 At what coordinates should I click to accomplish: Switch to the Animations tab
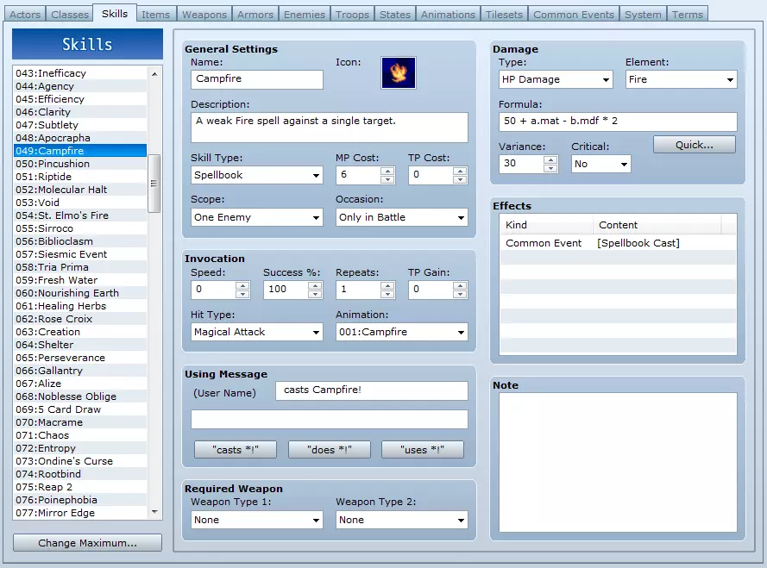[x=448, y=14]
